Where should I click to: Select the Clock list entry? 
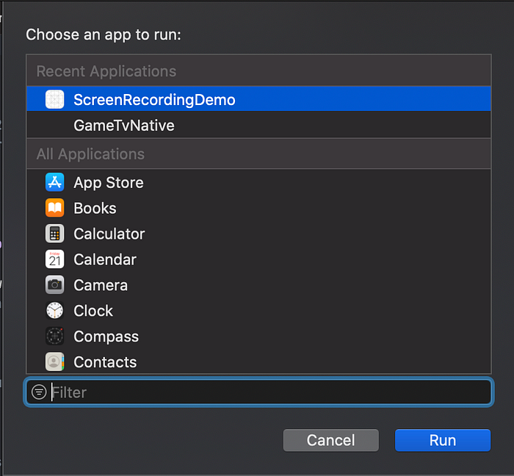tap(258, 311)
